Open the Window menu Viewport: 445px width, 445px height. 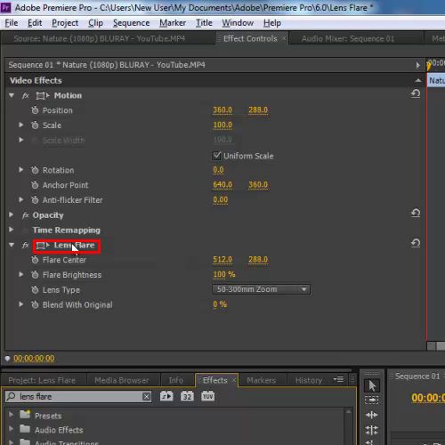coord(238,23)
